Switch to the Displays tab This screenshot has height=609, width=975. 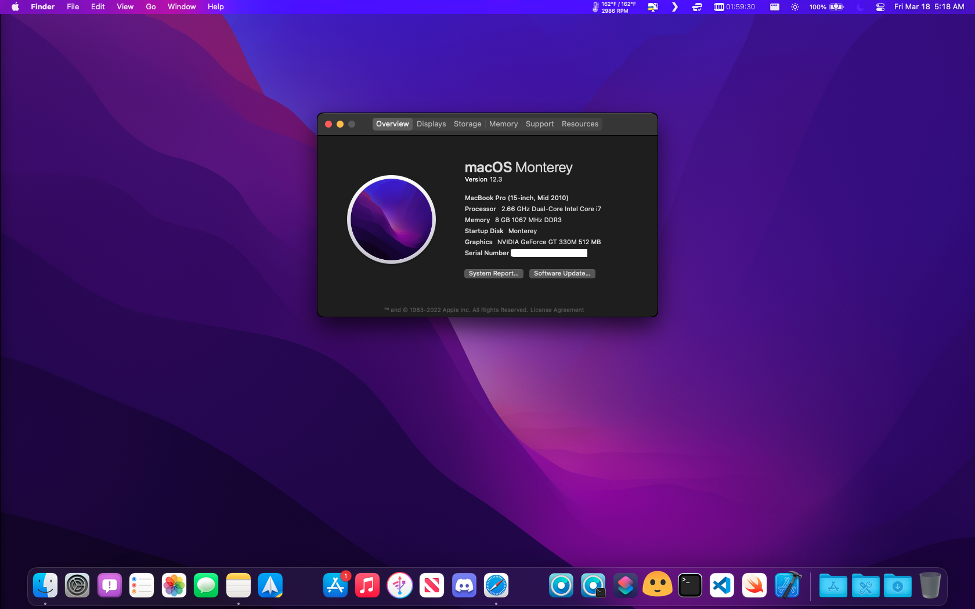click(x=431, y=124)
